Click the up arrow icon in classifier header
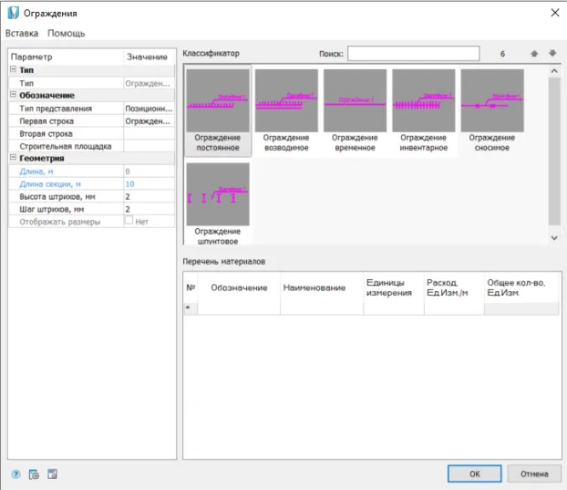Image resolution: width=567 pixels, height=490 pixels. (x=534, y=54)
